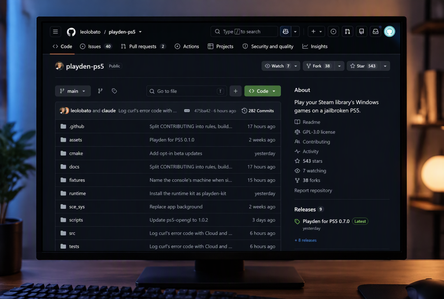Open the Contributing link in About
This screenshot has width=444, height=299.
(x=316, y=142)
